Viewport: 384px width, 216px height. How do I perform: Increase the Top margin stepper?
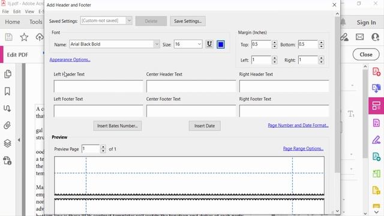275,43
